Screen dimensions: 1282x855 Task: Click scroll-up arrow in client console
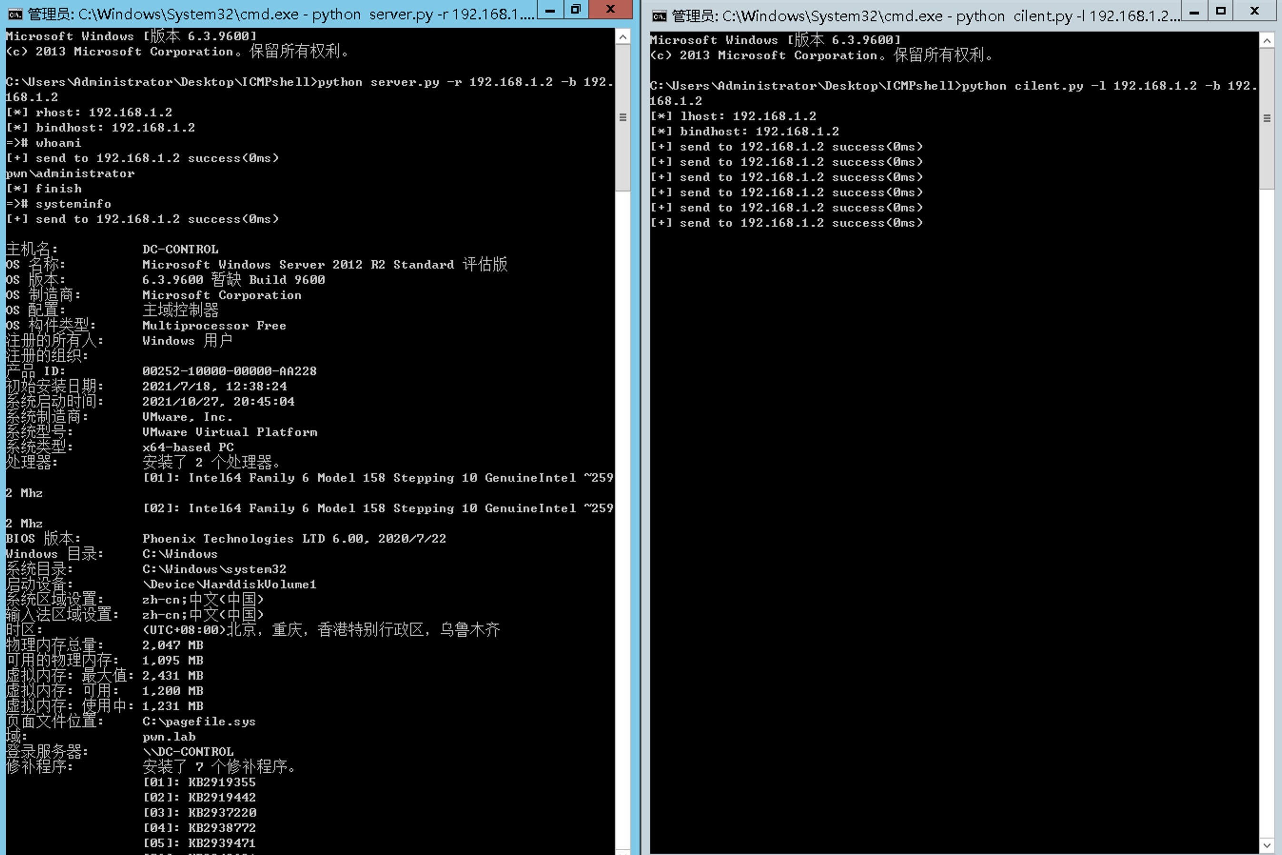click(x=1267, y=41)
